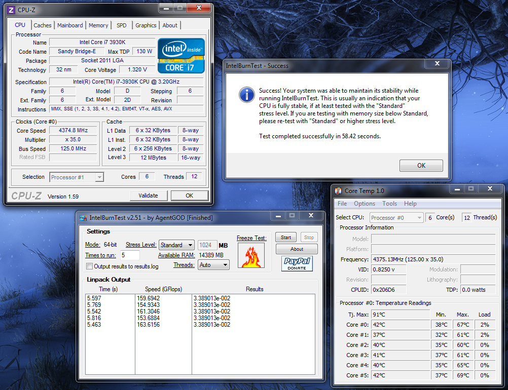
Task: Click the CPU-Z title bar app icon
Action: point(11,10)
